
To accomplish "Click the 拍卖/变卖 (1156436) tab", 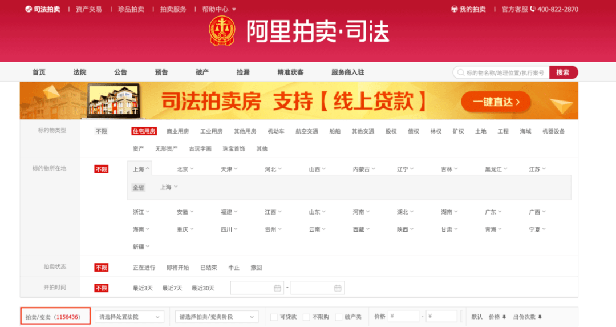I will point(55,316).
